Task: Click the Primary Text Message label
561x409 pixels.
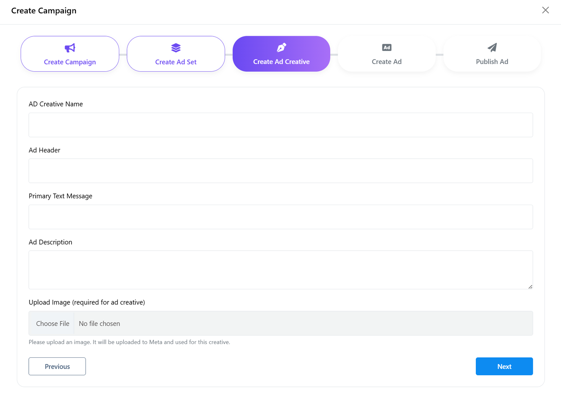Action: [x=60, y=196]
